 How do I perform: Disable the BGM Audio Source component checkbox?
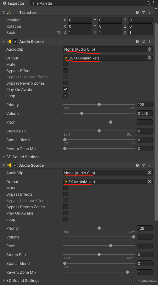[15, 42]
